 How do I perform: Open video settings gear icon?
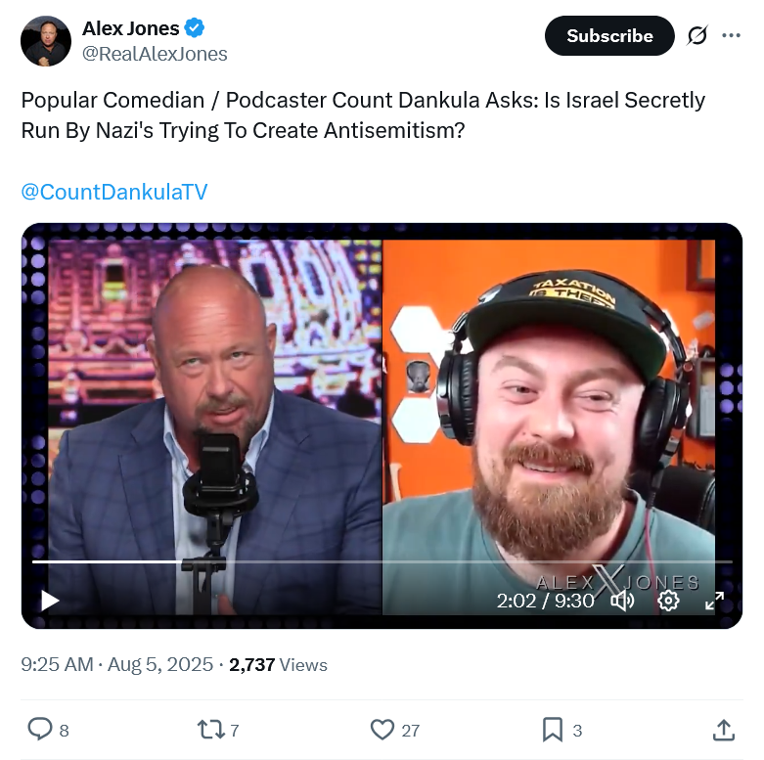tap(668, 601)
